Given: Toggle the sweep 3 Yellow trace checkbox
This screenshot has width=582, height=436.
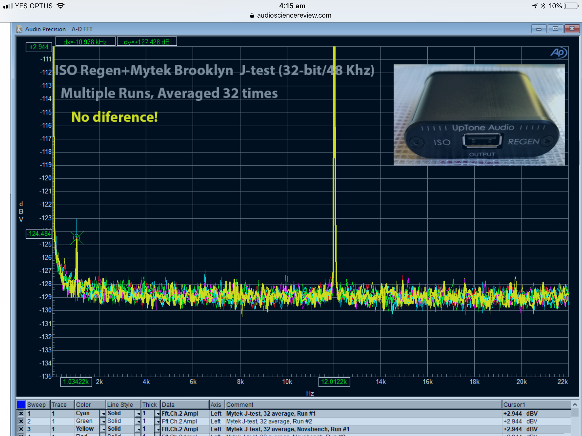Looking at the screenshot, I should tap(21, 429).
